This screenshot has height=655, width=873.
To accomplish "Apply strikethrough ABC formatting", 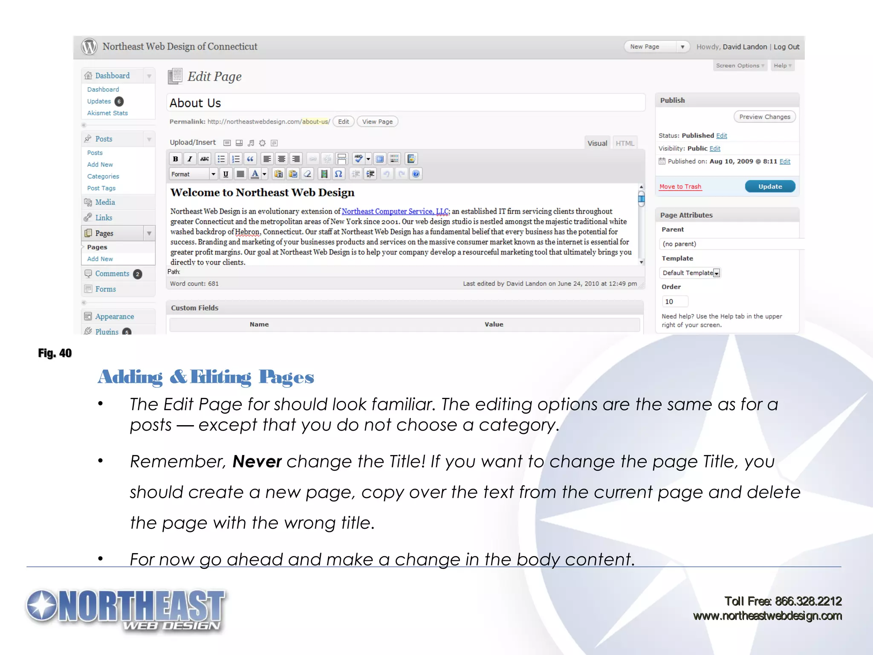I will 205,159.
